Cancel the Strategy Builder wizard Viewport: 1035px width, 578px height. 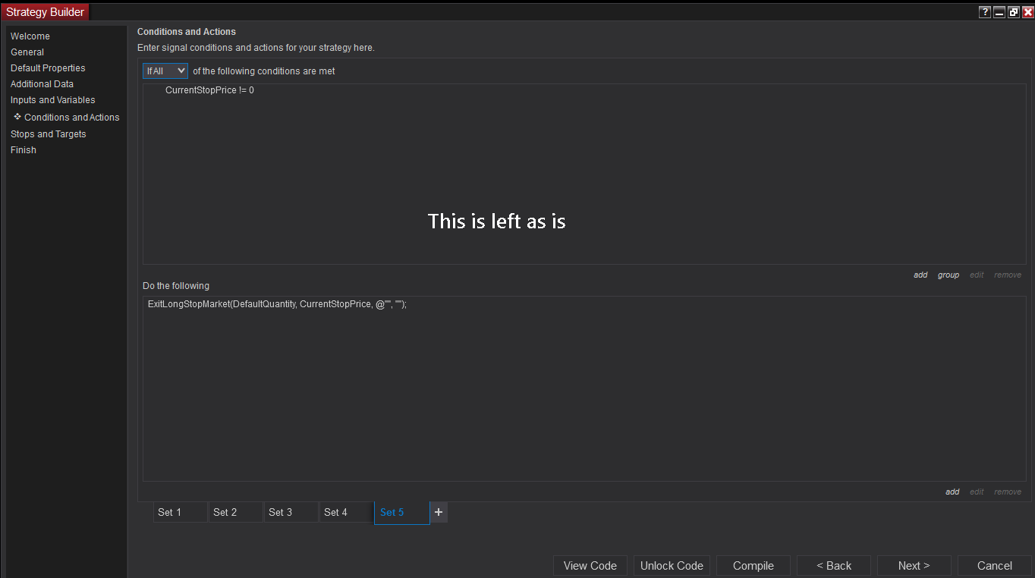[x=995, y=566]
